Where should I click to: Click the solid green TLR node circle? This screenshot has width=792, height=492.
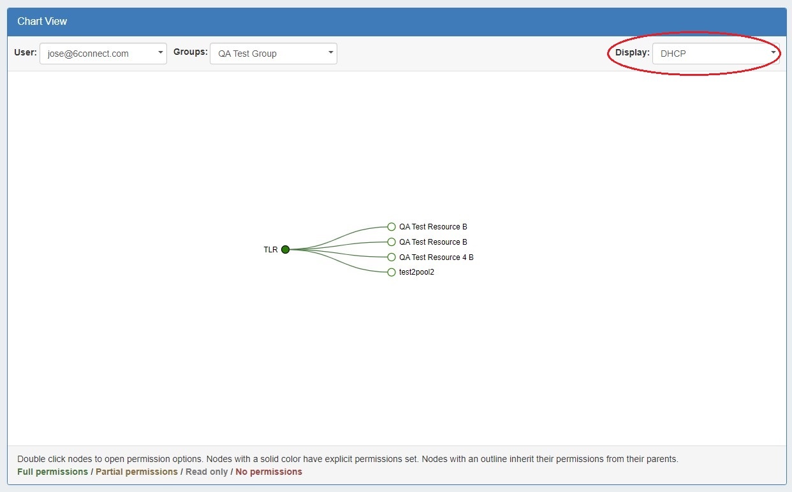click(x=285, y=249)
